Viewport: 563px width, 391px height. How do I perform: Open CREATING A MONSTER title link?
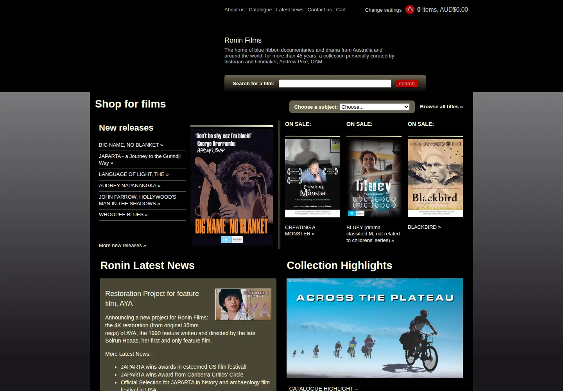tap(300, 231)
